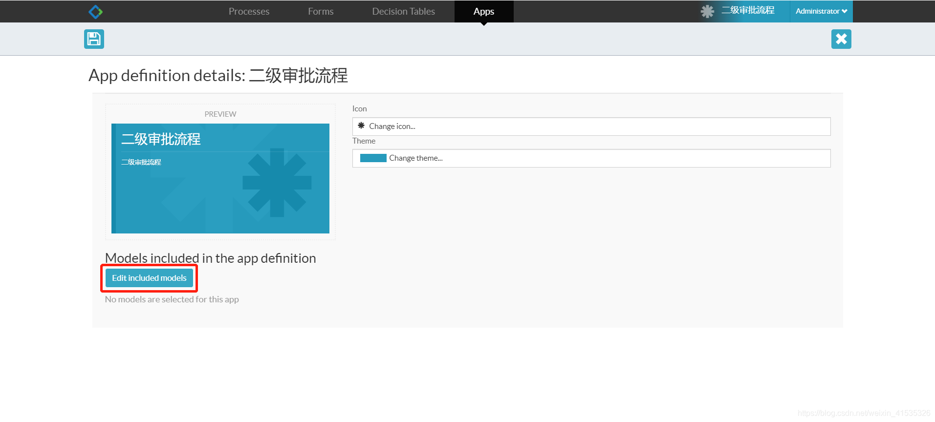Click the 'No models are selected' message
Image resolution: width=935 pixels, height=422 pixels.
[x=172, y=299]
